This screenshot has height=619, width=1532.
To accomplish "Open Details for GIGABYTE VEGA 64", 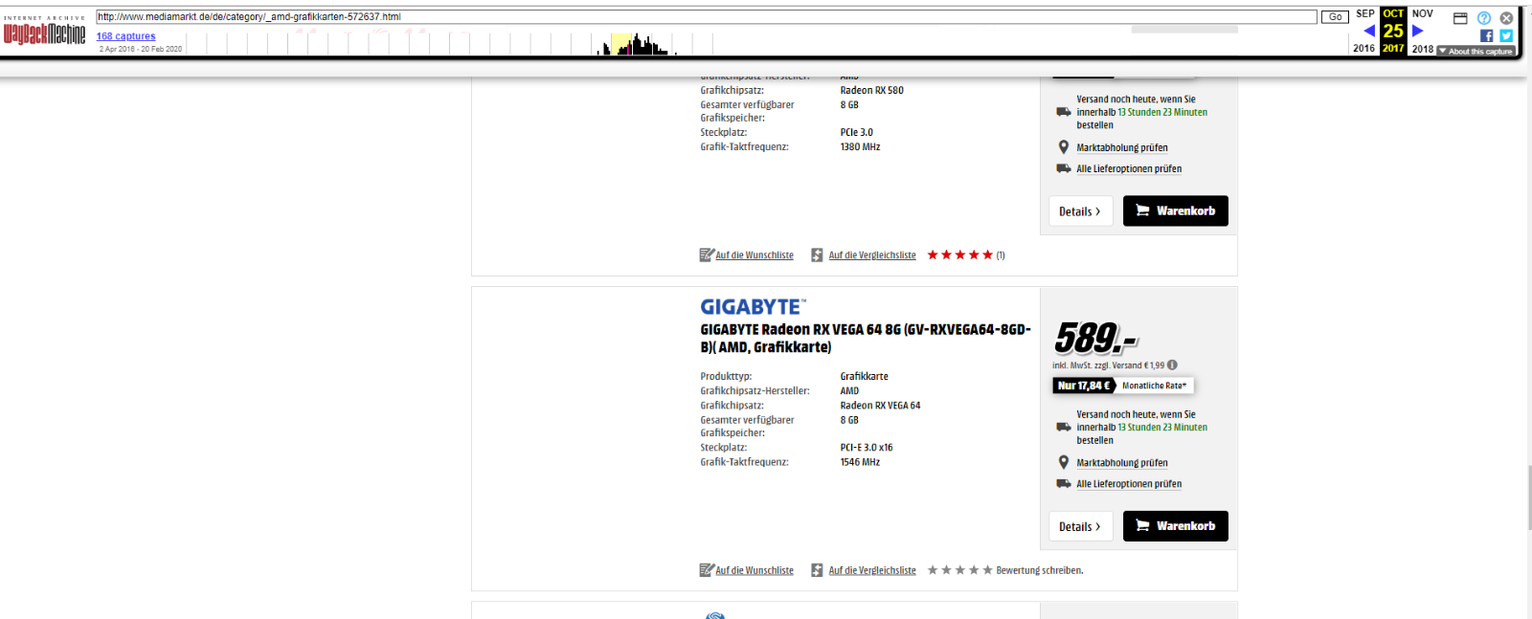I will click(x=1080, y=526).
